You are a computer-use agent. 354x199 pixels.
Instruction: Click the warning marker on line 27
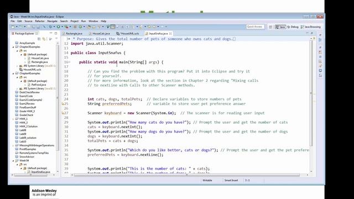coord(63,113)
